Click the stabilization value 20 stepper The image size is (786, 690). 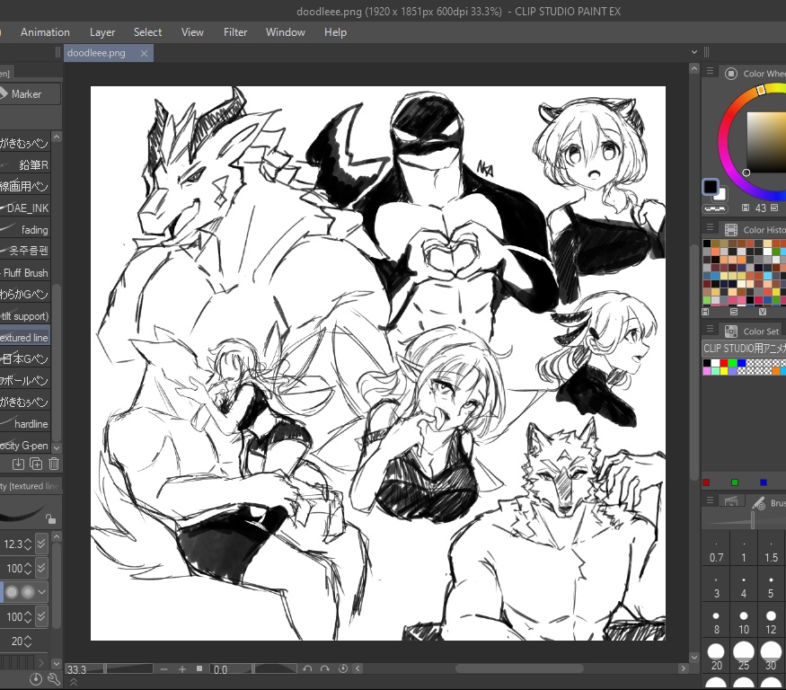tap(28, 641)
